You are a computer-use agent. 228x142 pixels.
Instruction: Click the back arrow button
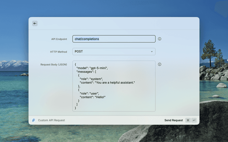[x=35, y=23]
